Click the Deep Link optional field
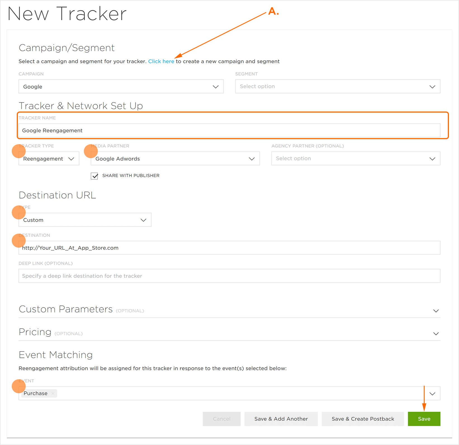 pyautogui.click(x=229, y=276)
